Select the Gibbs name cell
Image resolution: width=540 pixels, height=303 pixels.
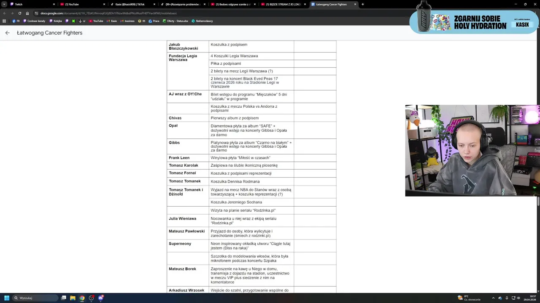coord(188,146)
